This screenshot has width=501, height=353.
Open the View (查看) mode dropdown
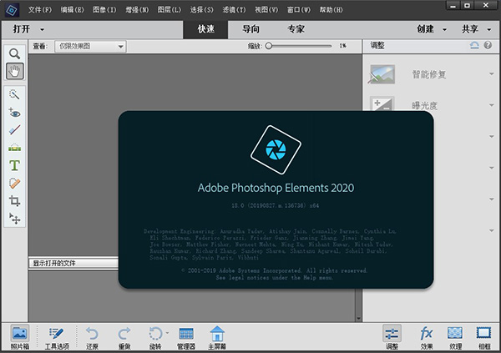92,47
